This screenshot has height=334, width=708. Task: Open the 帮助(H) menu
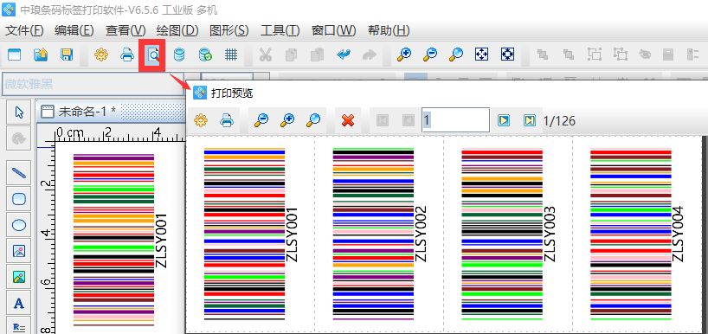point(389,30)
